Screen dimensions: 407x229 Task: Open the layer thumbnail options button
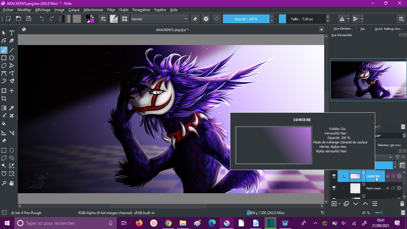coord(402,165)
